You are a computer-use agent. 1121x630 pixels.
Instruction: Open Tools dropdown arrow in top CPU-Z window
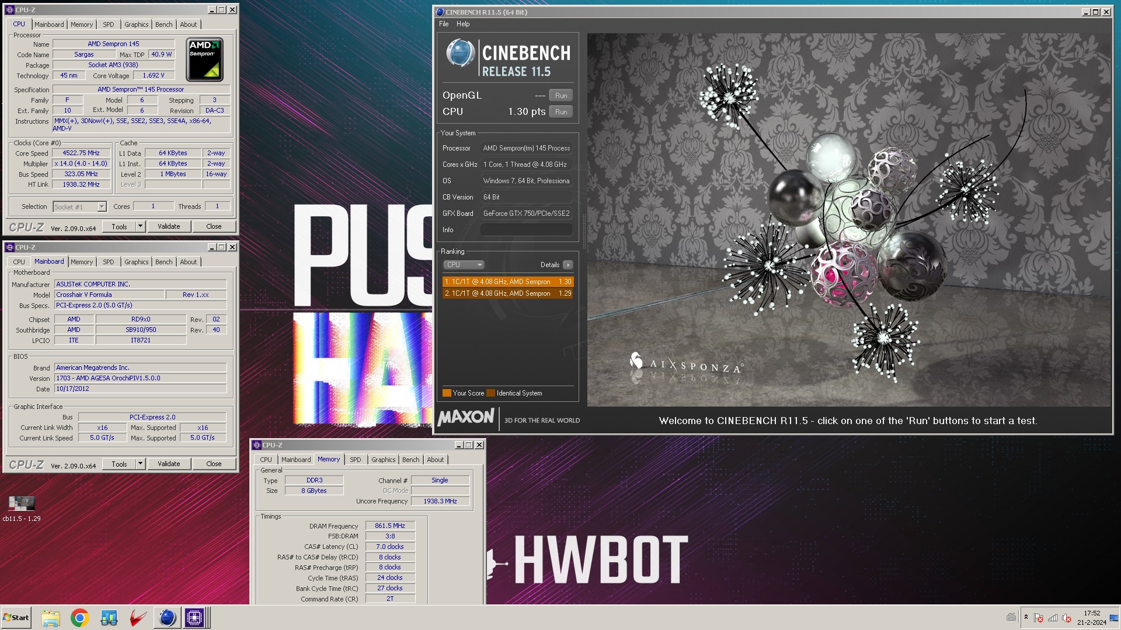tap(140, 226)
